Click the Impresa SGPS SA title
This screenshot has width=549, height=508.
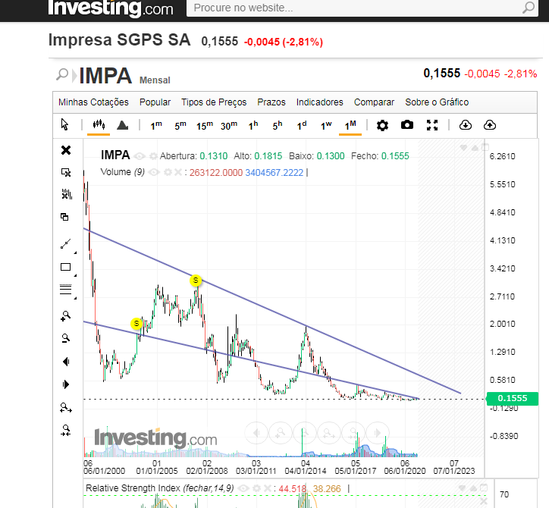[x=119, y=39]
